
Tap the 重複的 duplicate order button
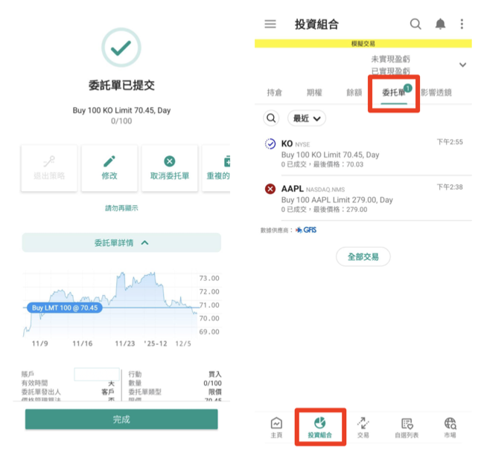click(x=216, y=169)
